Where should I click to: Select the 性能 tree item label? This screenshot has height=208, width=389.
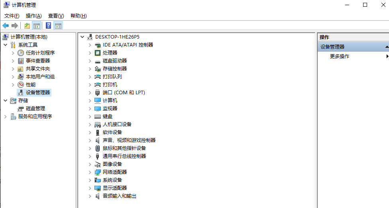(x=31, y=85)
